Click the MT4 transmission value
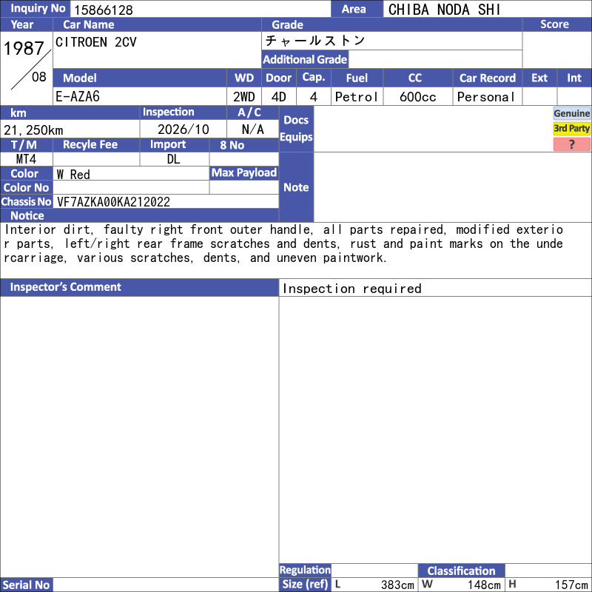Image resolution: width=592 pixels, height=592 pixels. (26, 159)
